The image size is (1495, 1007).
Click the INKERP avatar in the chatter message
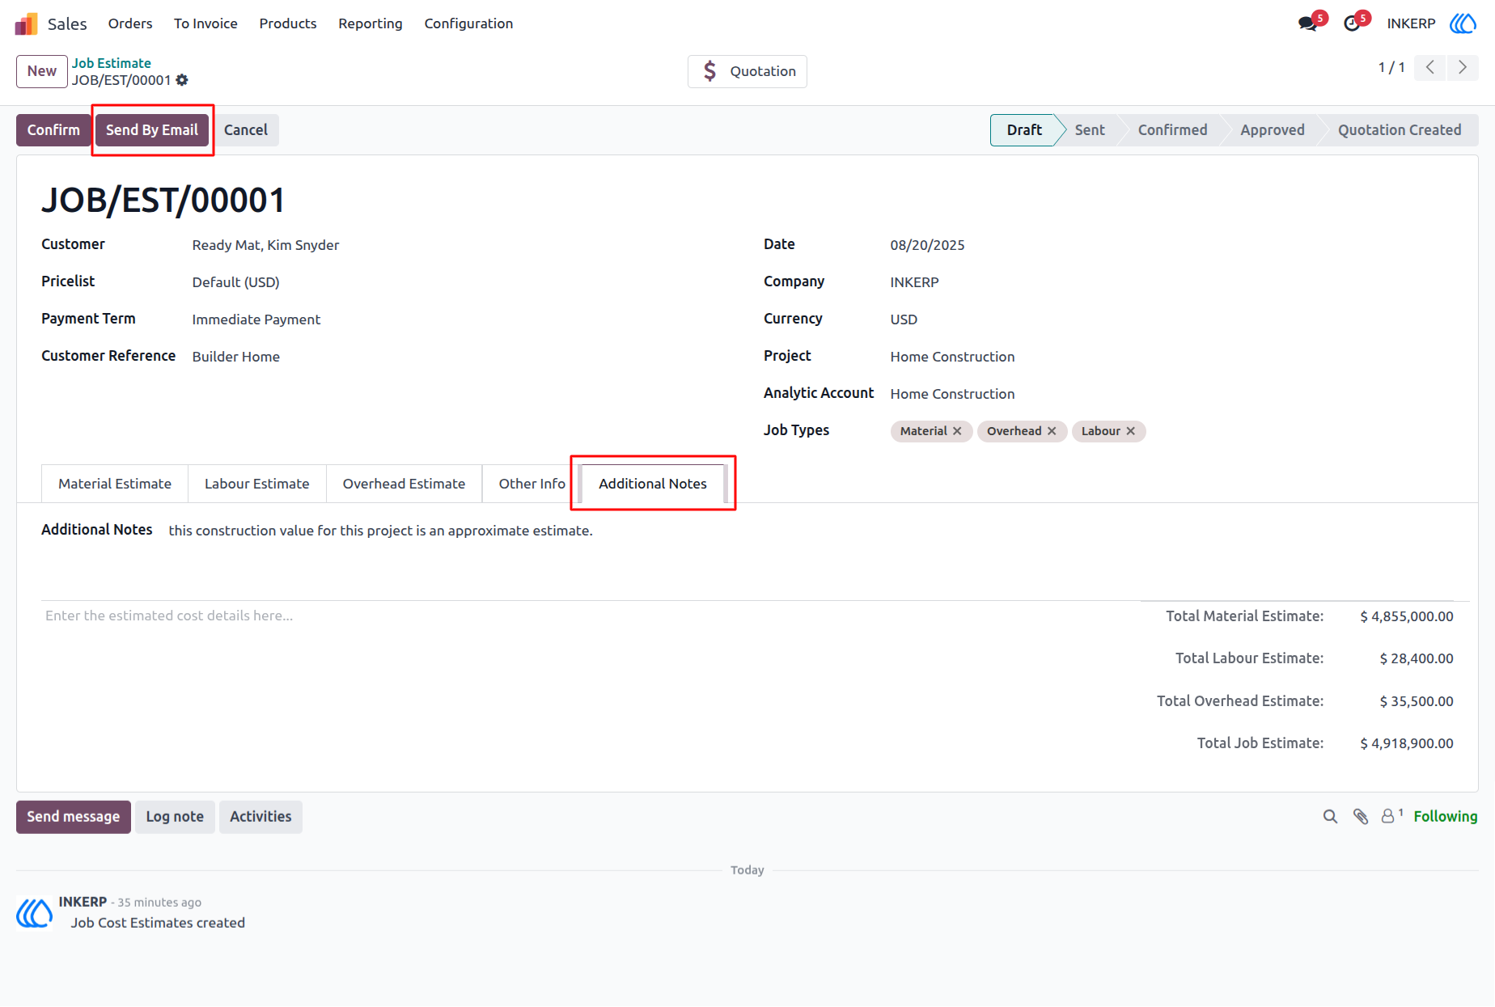point(35,913)
